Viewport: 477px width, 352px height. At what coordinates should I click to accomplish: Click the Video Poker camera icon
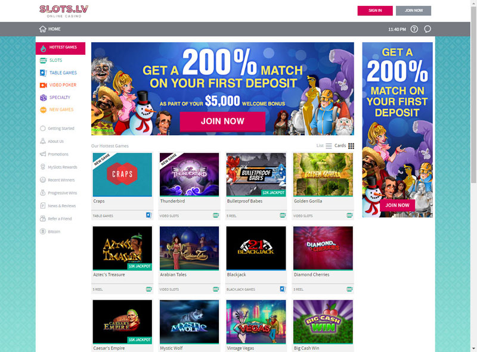coord(43,85)
